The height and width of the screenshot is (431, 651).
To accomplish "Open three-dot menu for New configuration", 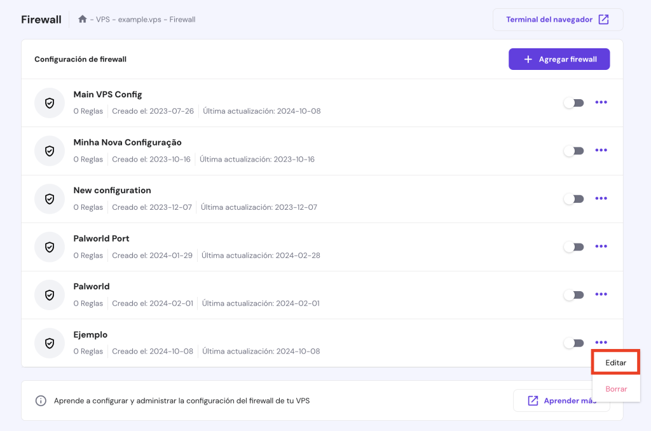I will point(601,199).
